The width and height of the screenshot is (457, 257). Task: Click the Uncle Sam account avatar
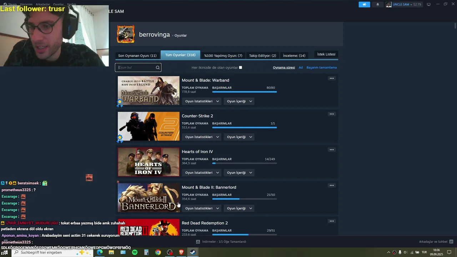click(x=388, y=4)
